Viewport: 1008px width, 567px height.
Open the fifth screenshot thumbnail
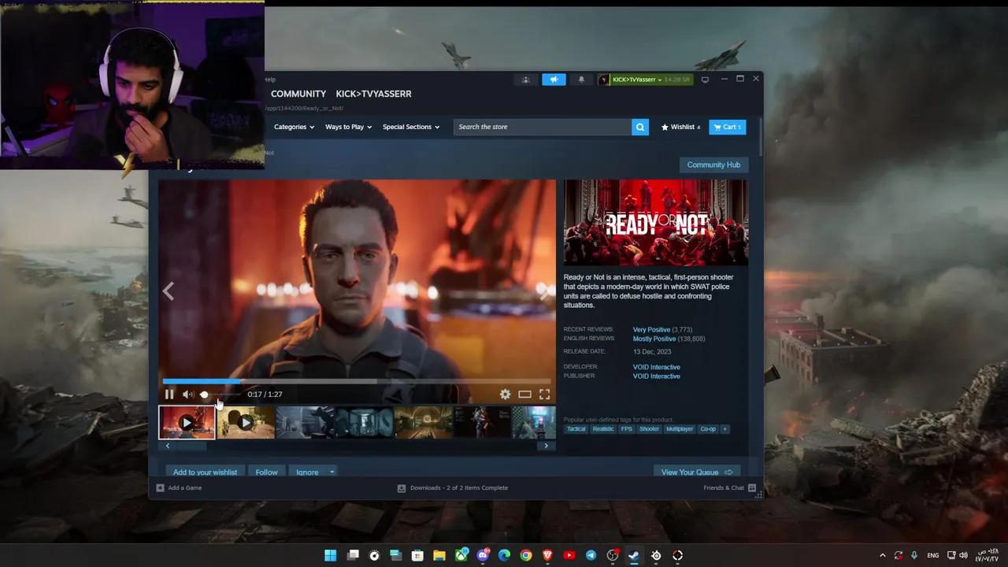click(x=423, y=423)
